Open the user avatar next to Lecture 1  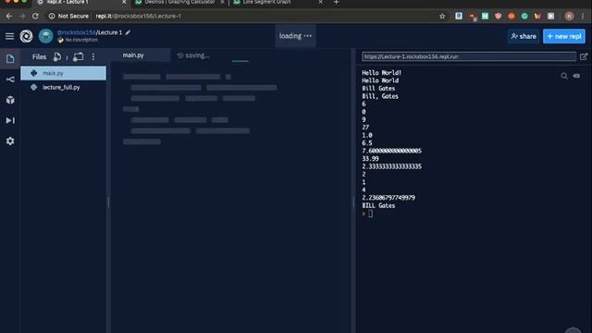click(45, 36)
